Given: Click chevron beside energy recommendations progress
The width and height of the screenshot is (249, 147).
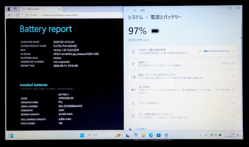Looking at the screenshot, I should (233, 51).
